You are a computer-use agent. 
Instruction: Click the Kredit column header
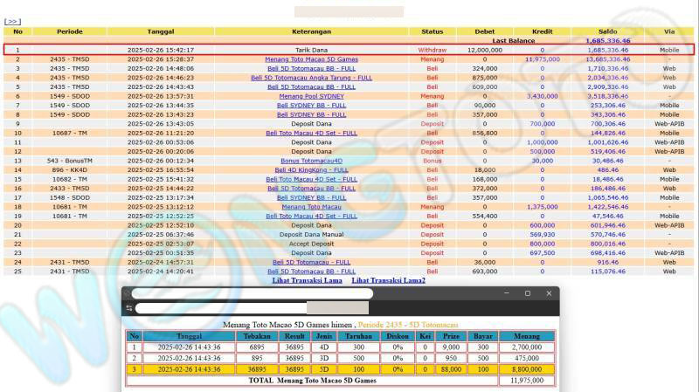(x=542, y=31)
